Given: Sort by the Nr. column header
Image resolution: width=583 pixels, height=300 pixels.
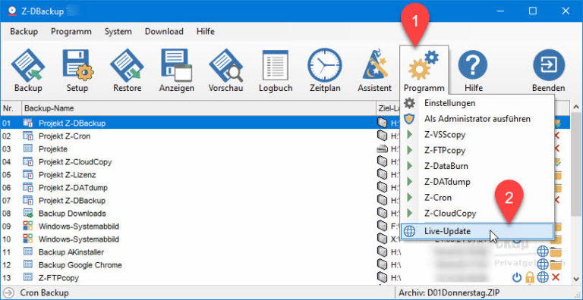Looking at the screenshot, I should pyautogui.click(x=11, y=108).
